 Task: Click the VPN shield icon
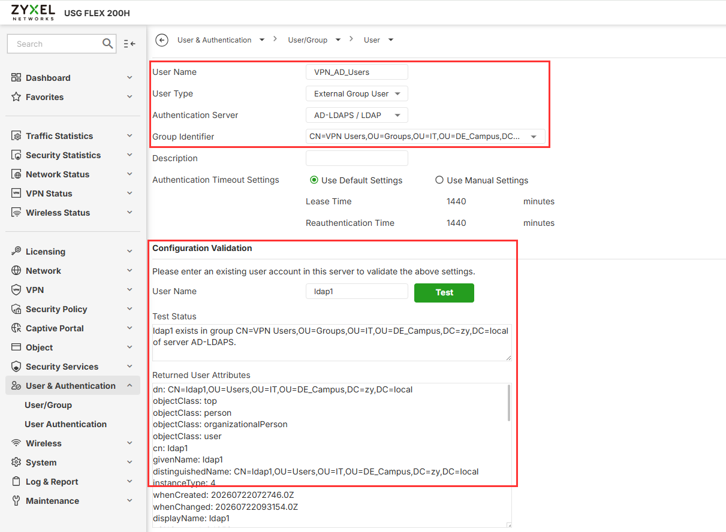[x=16, y=290]
